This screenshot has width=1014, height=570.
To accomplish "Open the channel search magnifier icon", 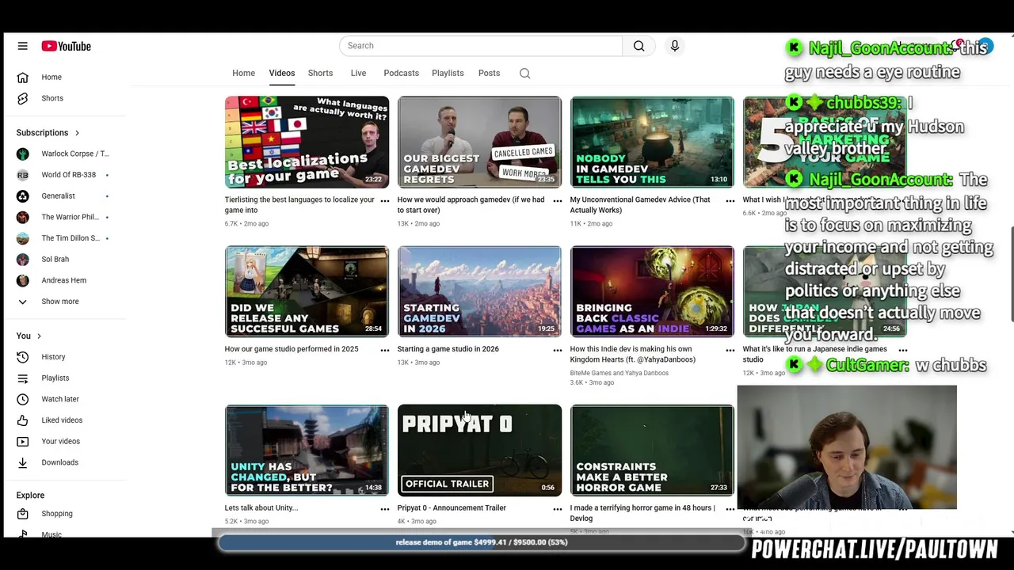I will point(524,73).
